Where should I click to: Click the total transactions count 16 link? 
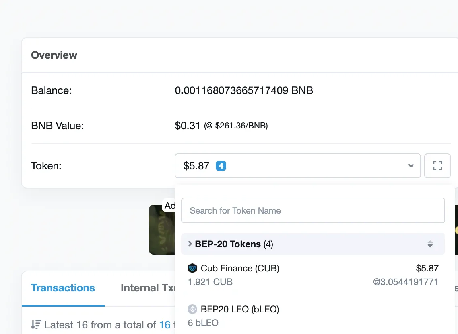pos(165,325)
